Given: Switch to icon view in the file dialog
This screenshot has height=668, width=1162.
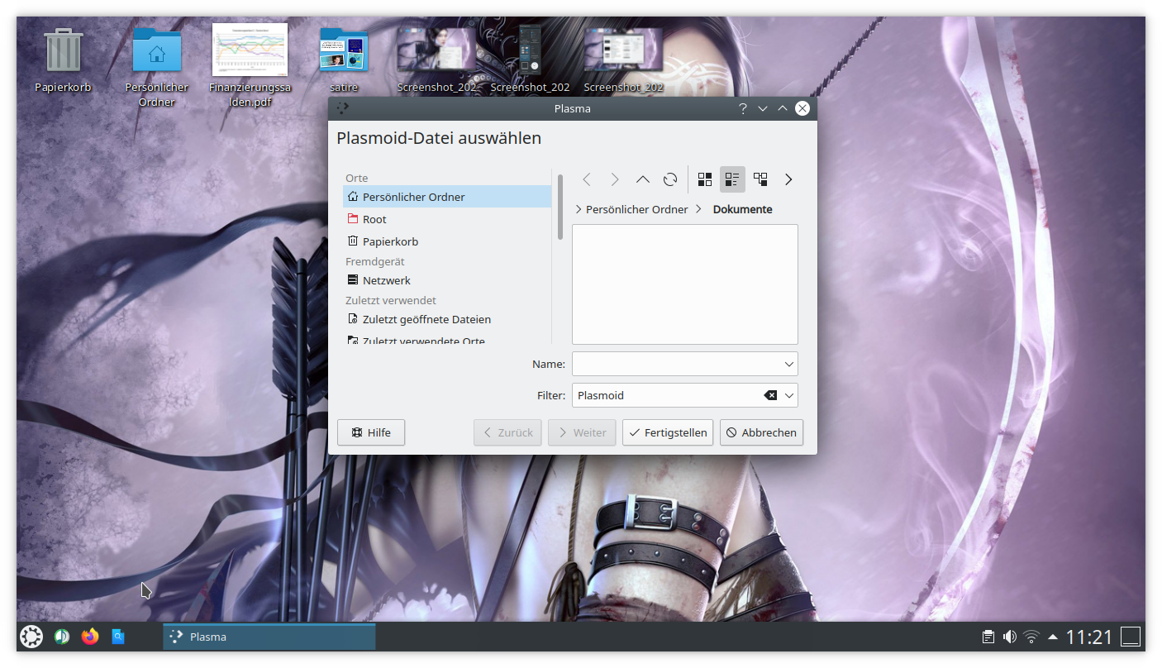Looking at the screenshot, I should point(705,179).
